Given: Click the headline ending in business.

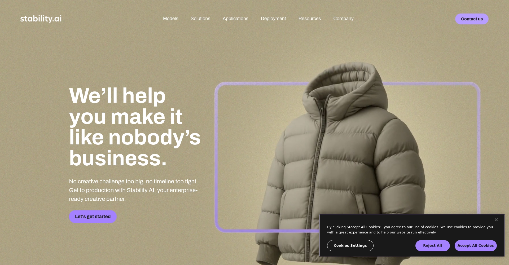Looking at the screenshot, I should point(135,127).
